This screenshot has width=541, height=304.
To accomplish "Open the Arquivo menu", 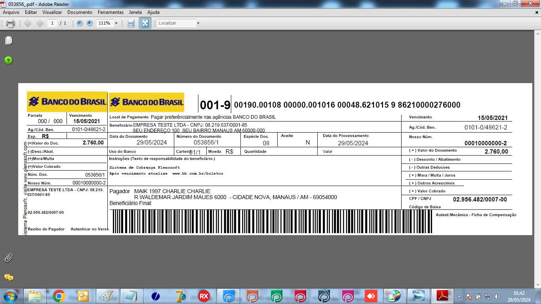I will (11, 12).
